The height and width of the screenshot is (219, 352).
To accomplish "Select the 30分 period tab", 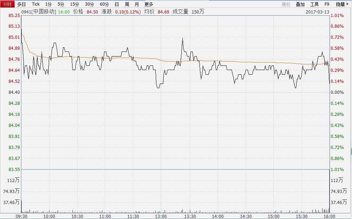I will point(89,4).
